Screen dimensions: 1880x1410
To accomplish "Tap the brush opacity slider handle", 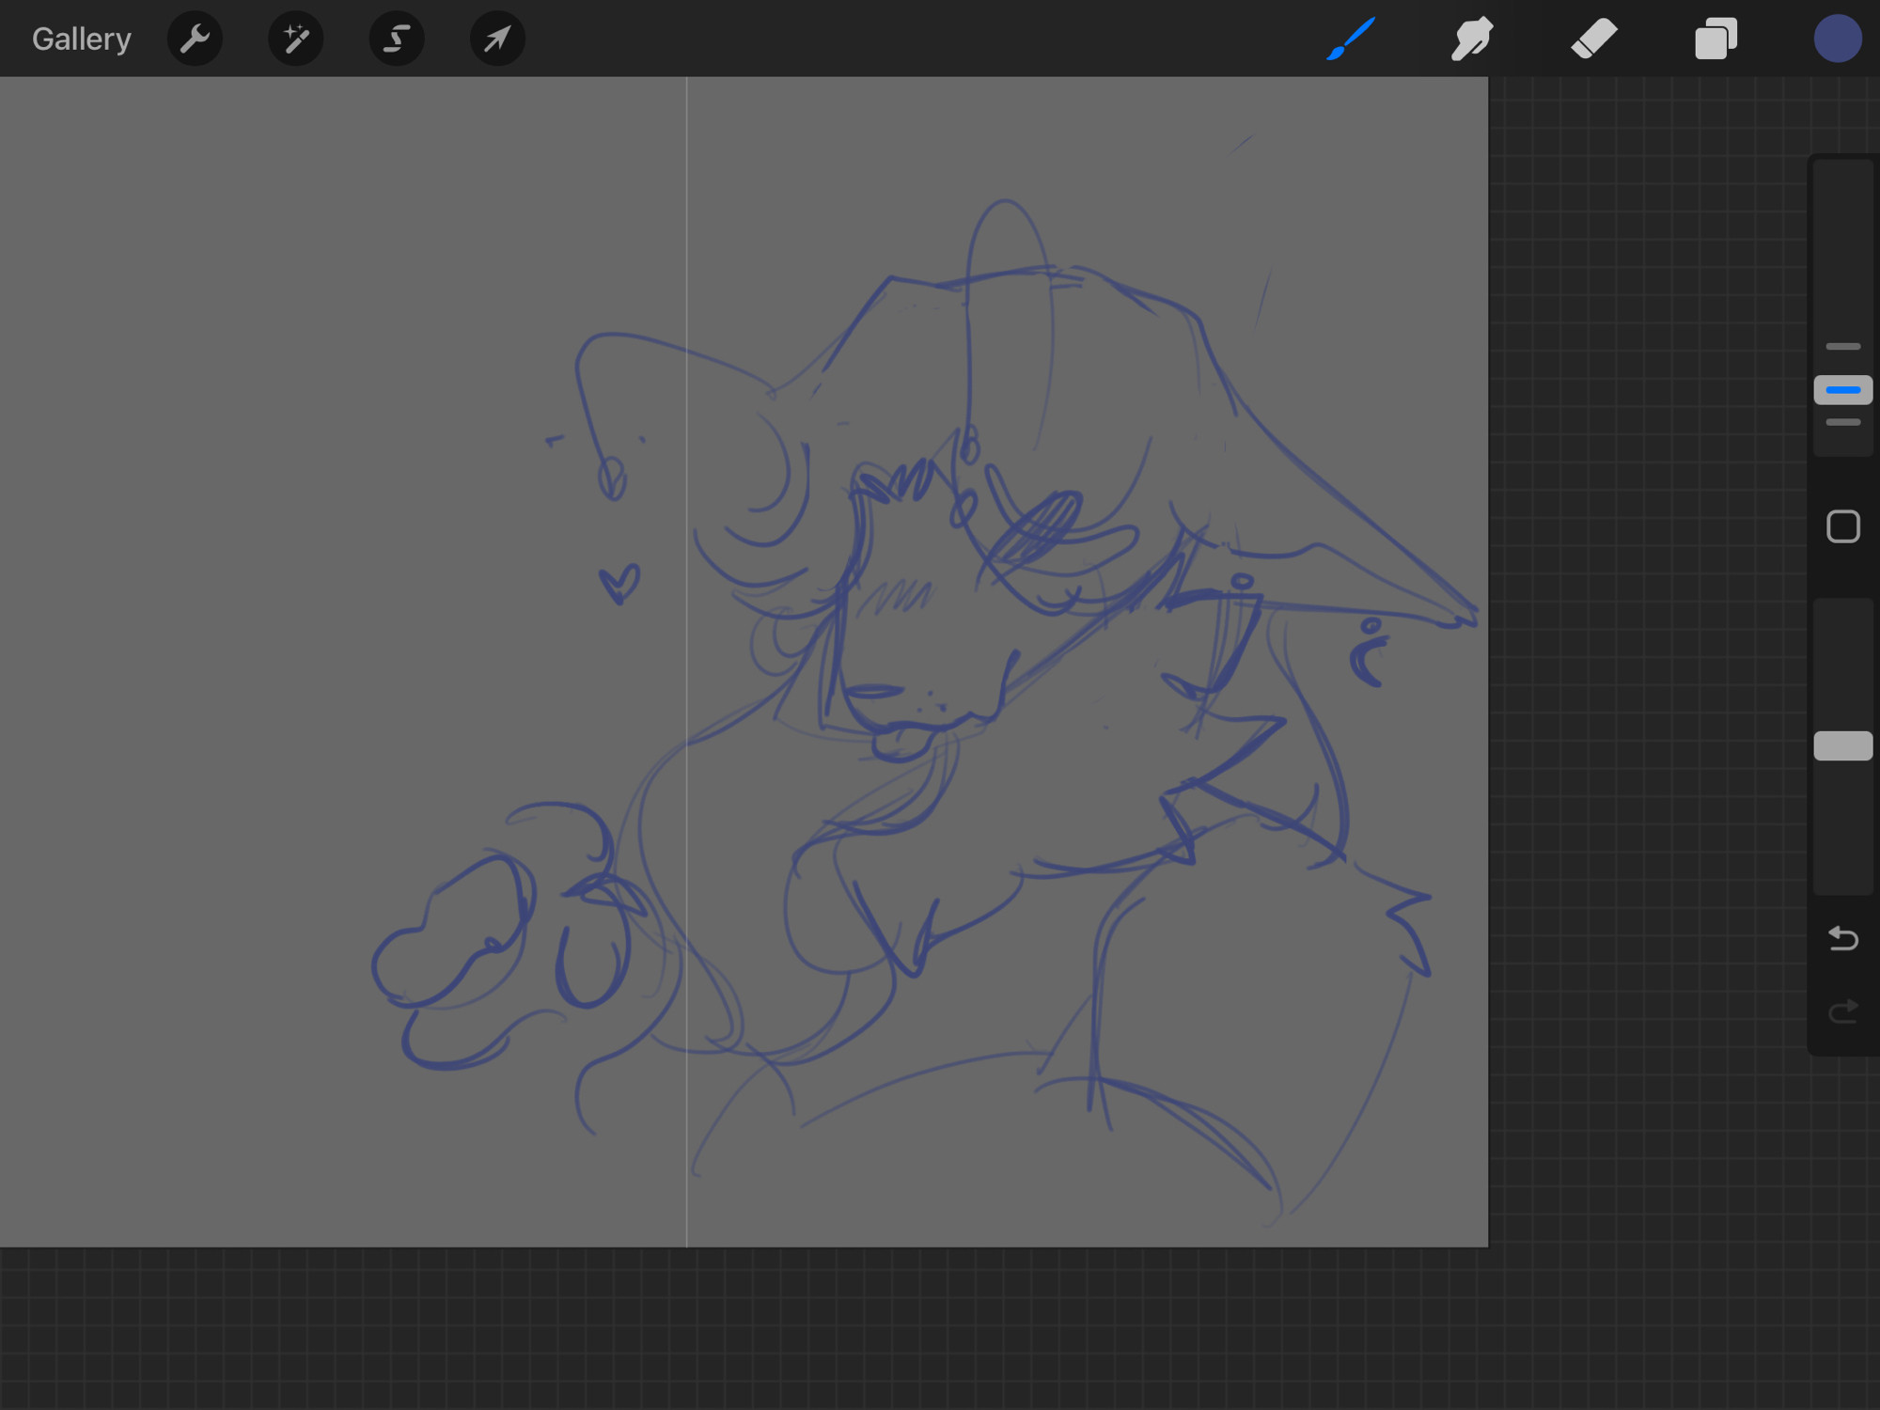I will click(x=1842, y=745).
